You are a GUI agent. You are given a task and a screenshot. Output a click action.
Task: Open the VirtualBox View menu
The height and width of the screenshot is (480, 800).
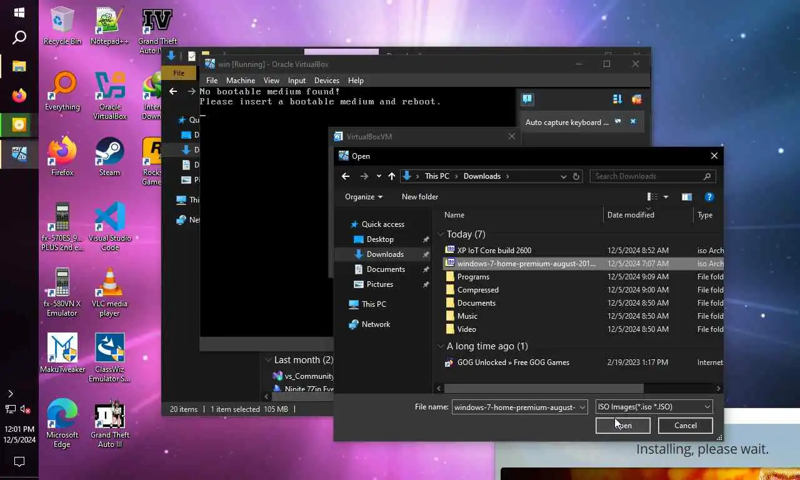point(271,81)
